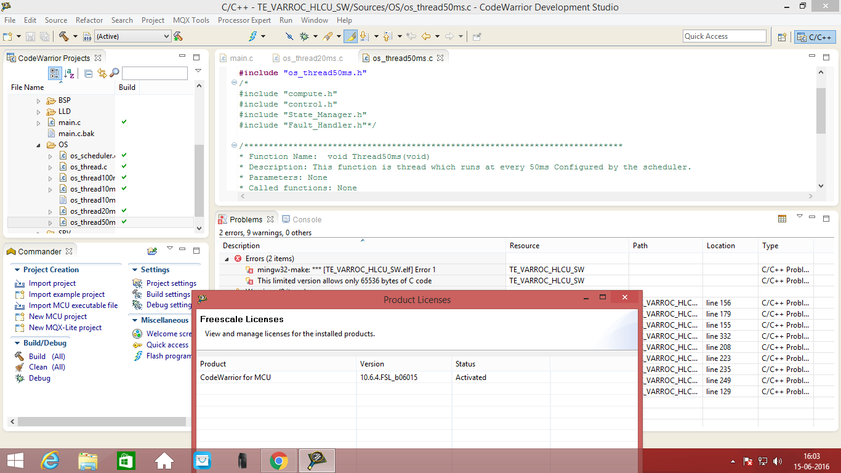Open Chrome from the Windows taskbar
Image resolution: width=841 pixels, height=473 pixels.
click(279, 460)
